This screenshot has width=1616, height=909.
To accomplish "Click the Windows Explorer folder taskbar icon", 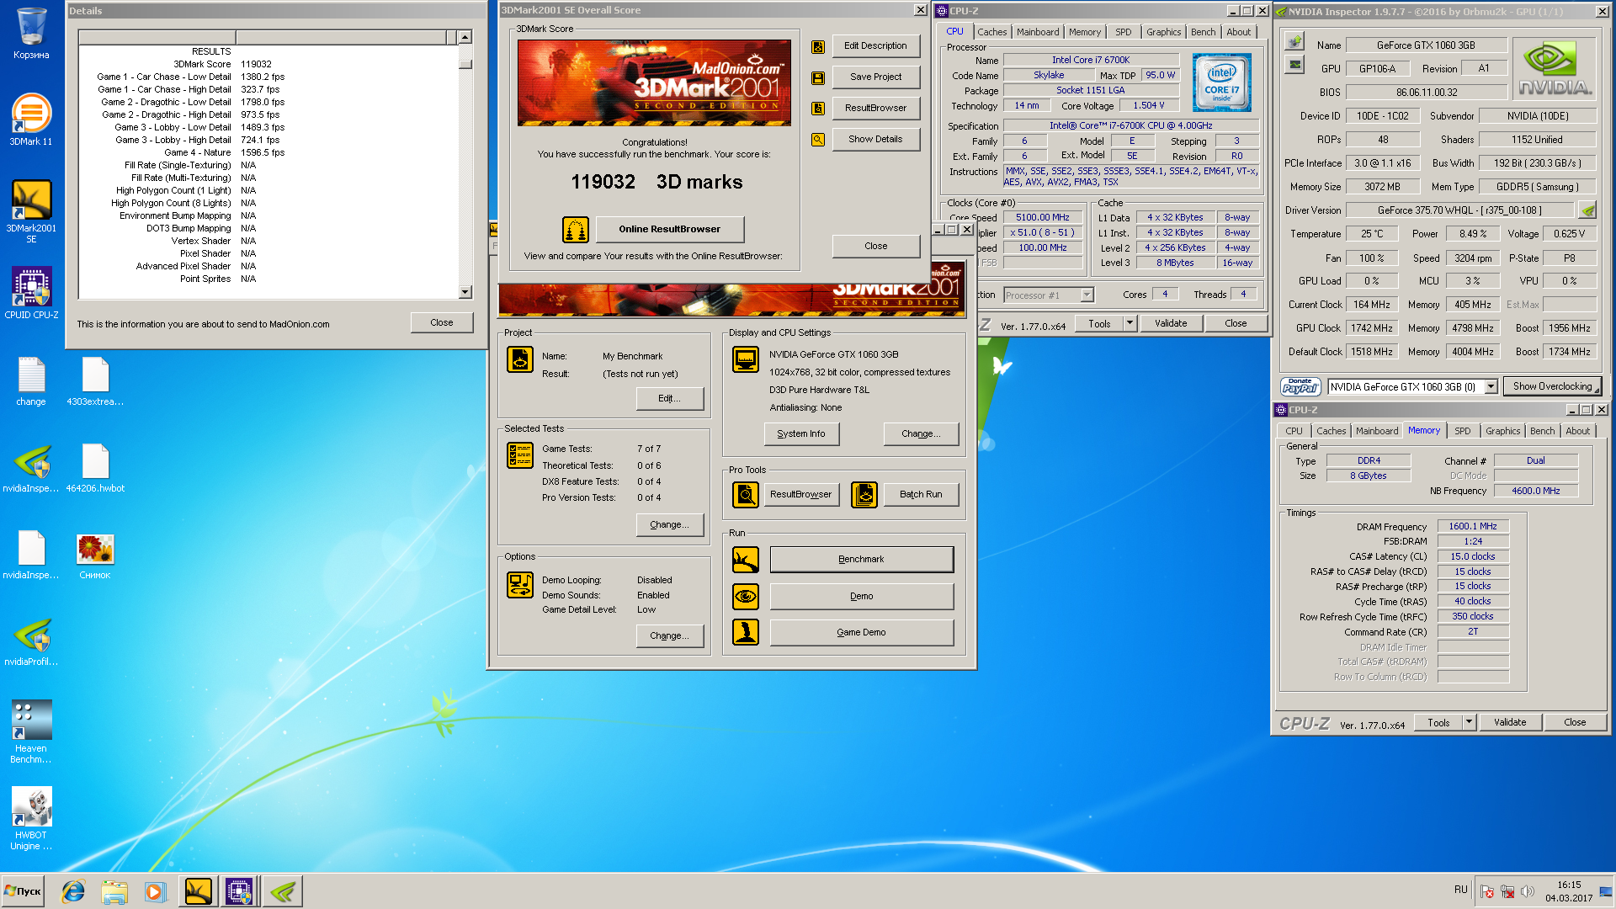I will click(x=114, y=891).
